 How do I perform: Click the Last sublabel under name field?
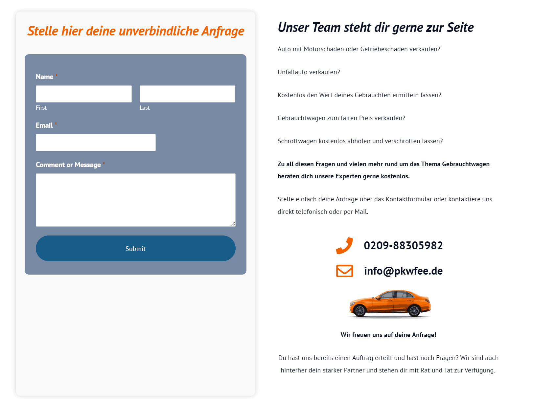point(145,108)
